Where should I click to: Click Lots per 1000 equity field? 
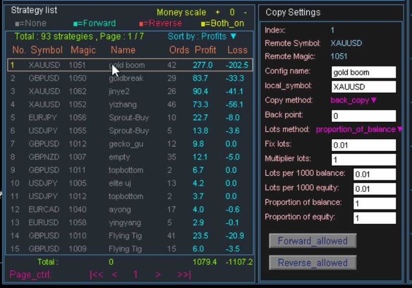tap(375, 189)
